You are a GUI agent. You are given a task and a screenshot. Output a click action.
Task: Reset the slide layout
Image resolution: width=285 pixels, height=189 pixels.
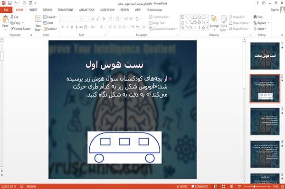click(48, 23)
